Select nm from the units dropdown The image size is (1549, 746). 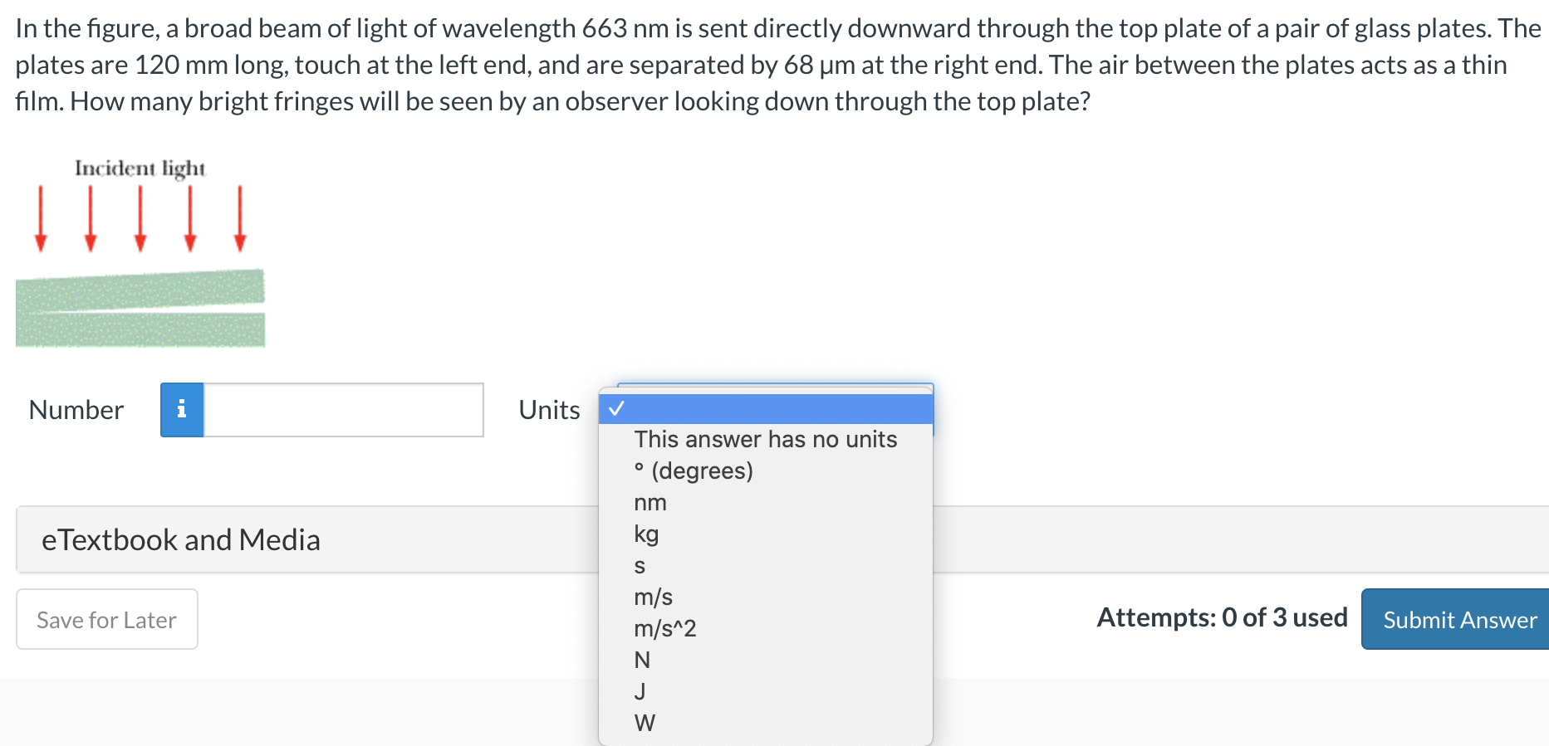point(650,502)
